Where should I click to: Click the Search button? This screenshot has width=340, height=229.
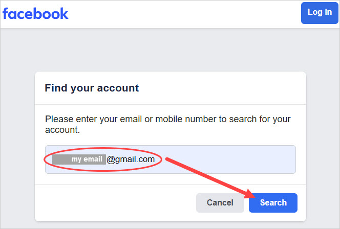click(273, 202)
